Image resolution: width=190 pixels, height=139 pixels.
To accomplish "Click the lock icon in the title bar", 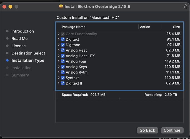I will click(x=186, y=6).
